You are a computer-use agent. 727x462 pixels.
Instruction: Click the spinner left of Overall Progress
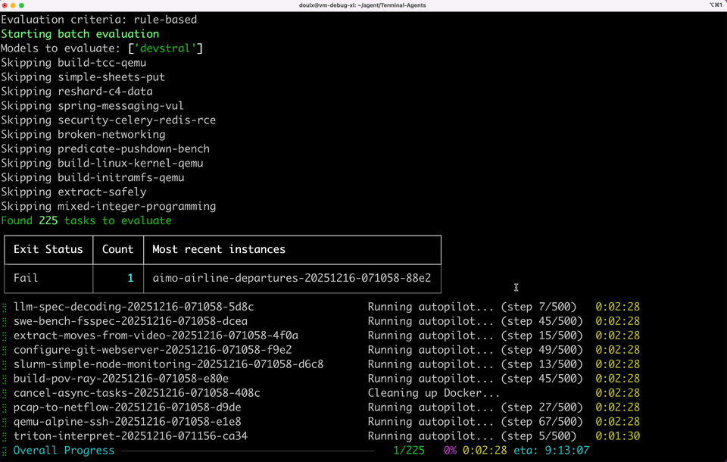(5, 451)
